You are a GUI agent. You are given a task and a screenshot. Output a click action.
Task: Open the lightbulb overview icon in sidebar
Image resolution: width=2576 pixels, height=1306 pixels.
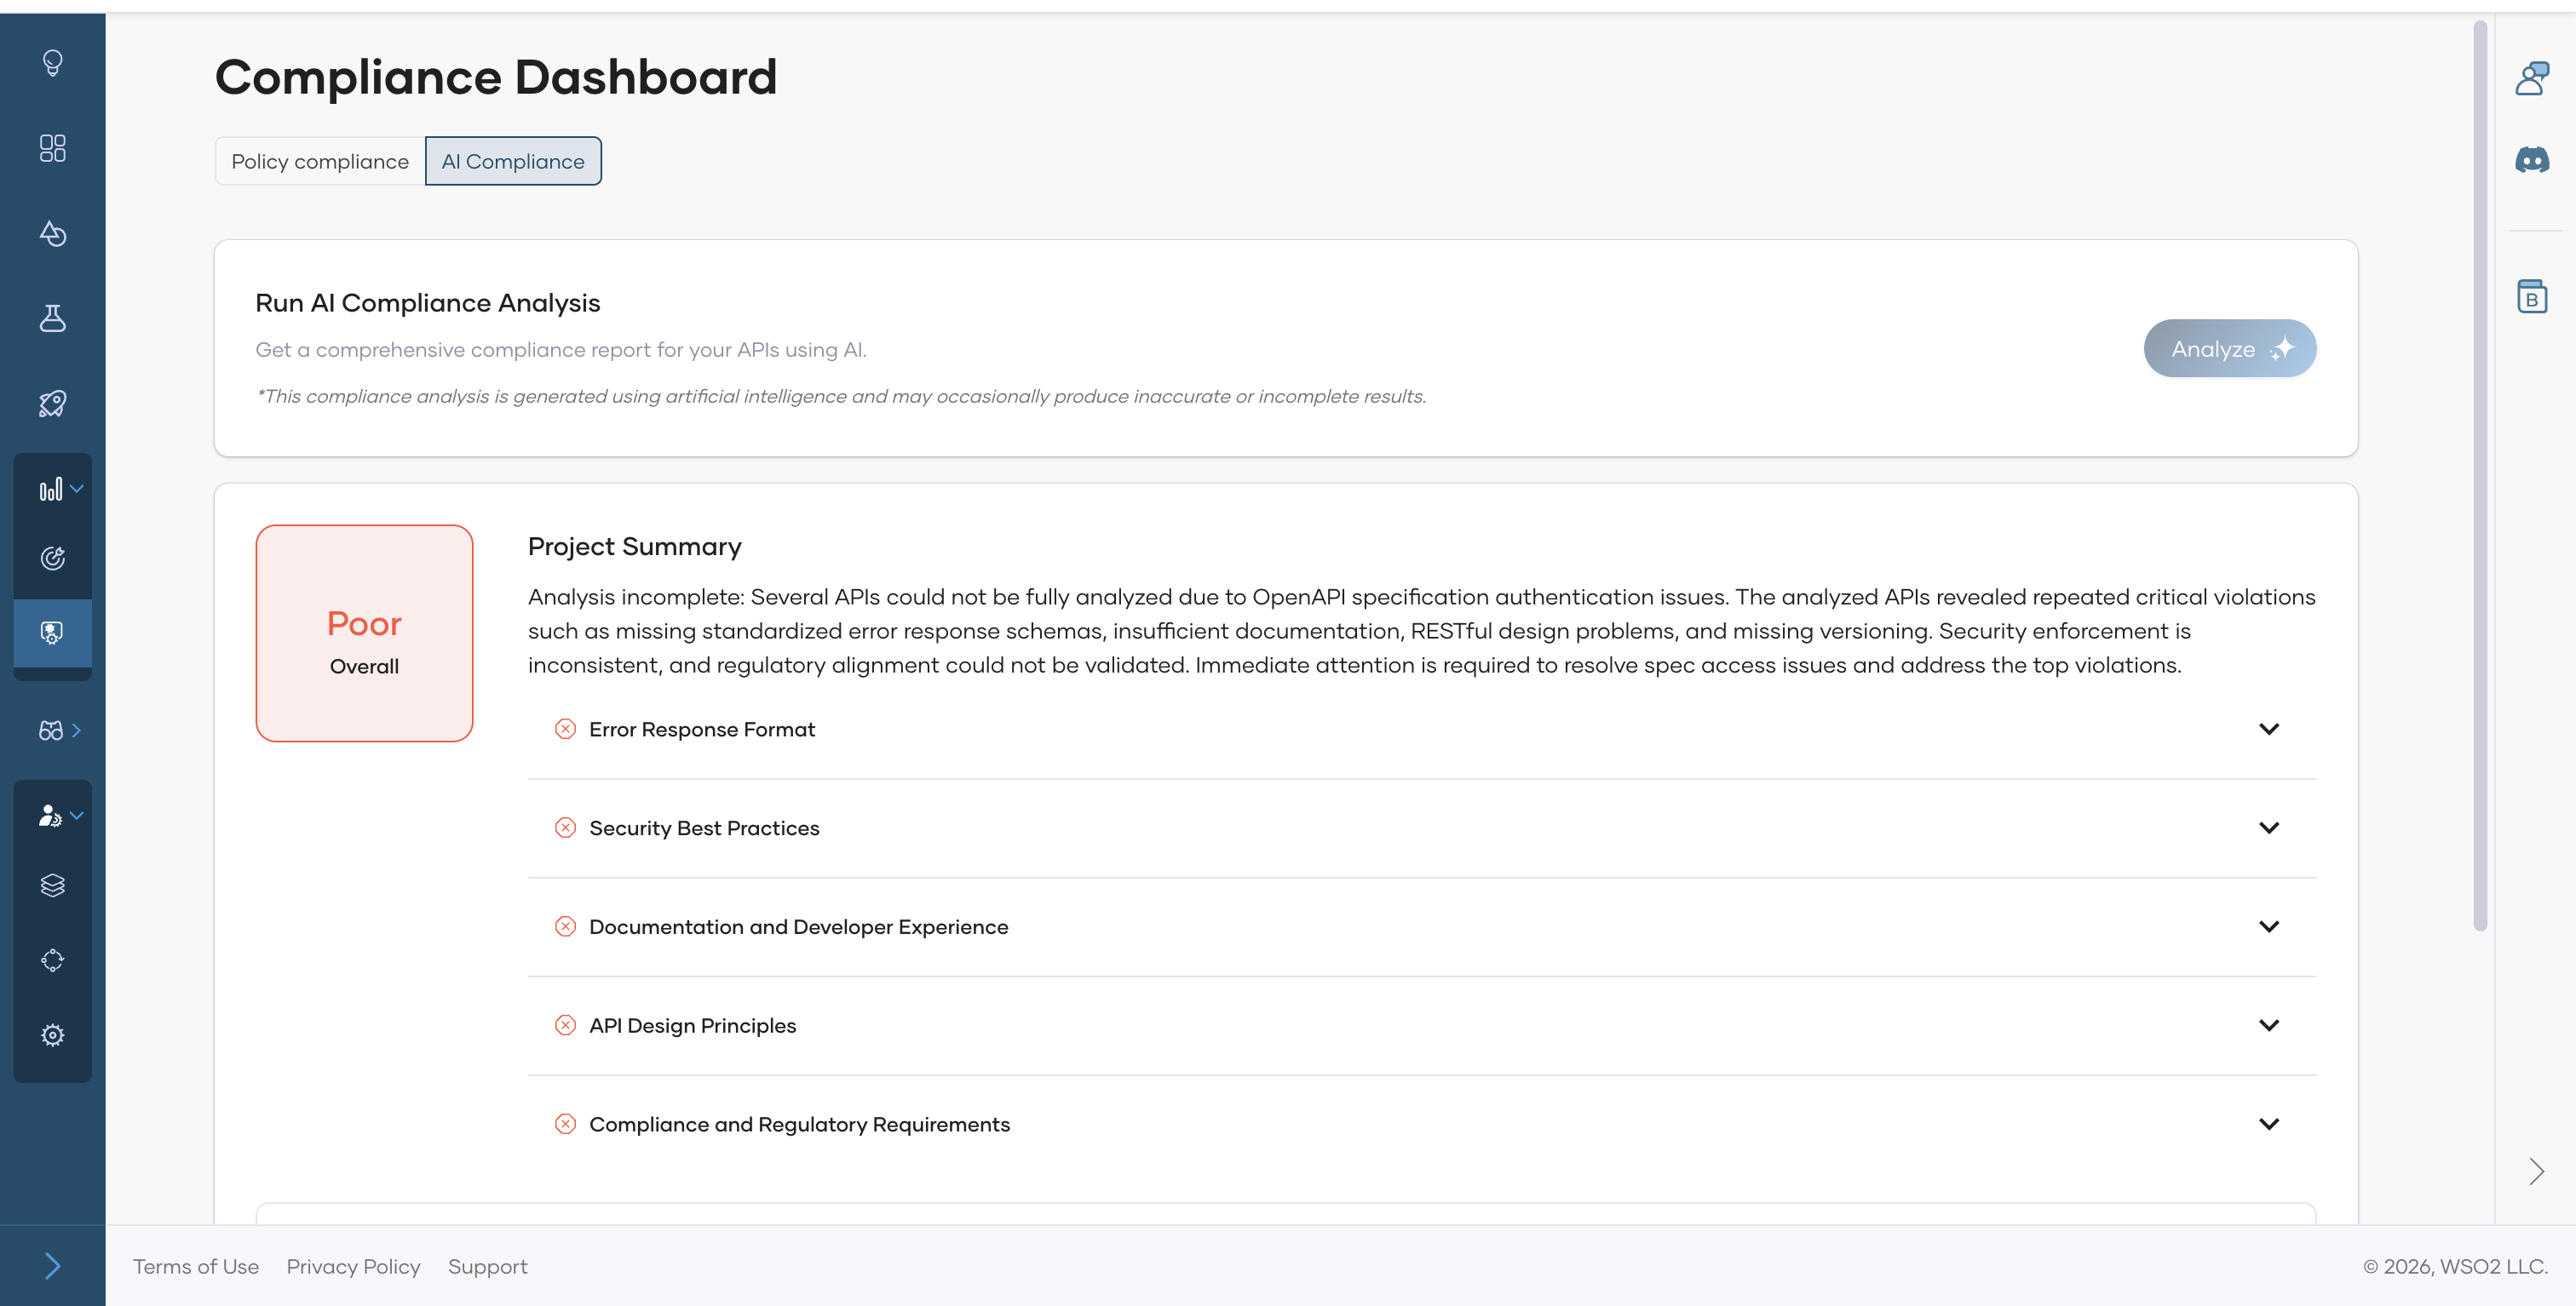(52, 63)
